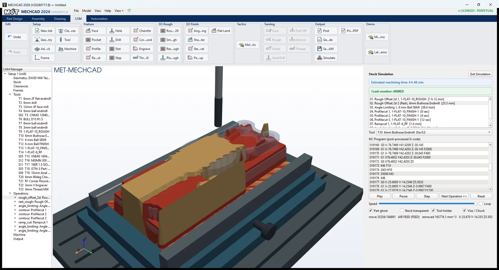The width and height of the screenshot is (499, 270).
Task: Click the NC Program scrollbar up arrow
Action: click(490, 144)
